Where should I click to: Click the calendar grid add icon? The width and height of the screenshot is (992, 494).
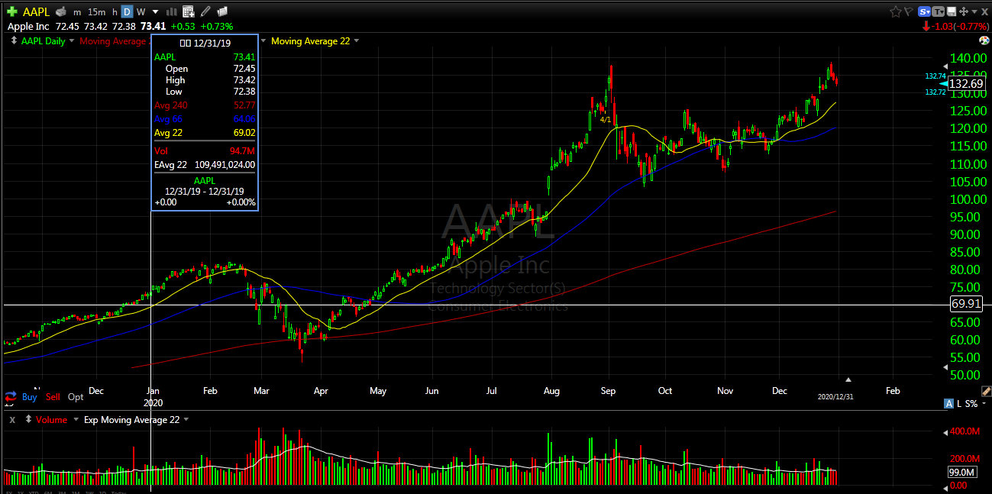[188, 11]
